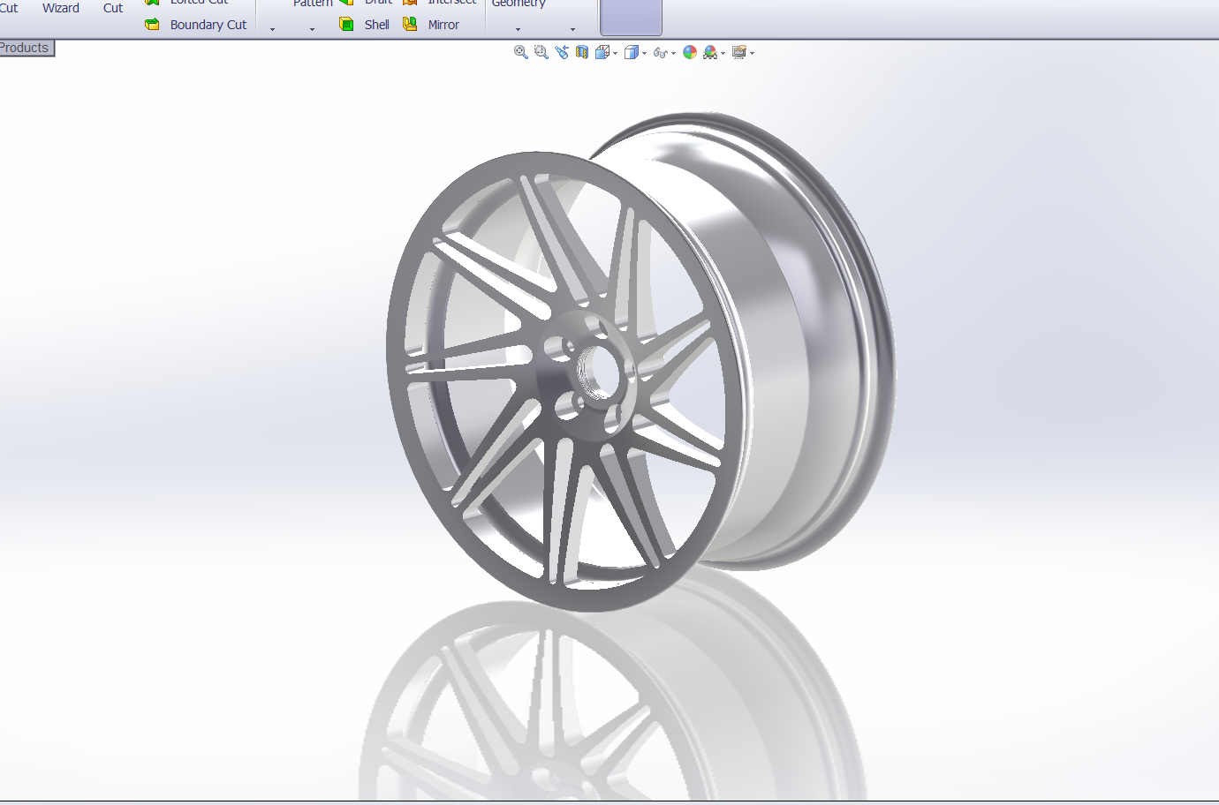Screen dimensions: 1219x805
Task: Go back with the Previous View icon
Action: tap(562, 52)
